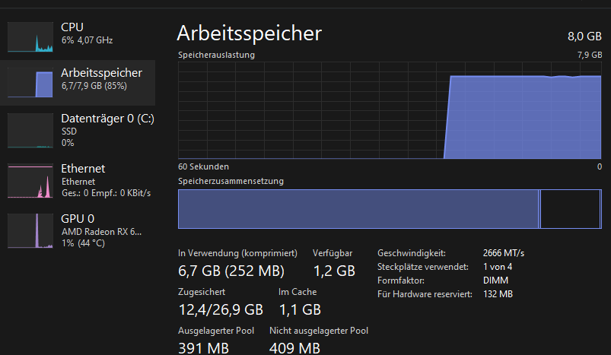The image size is (611, 355).
Task: Click the Im Cache 1,1 GB value
Action: coord(300,309)
